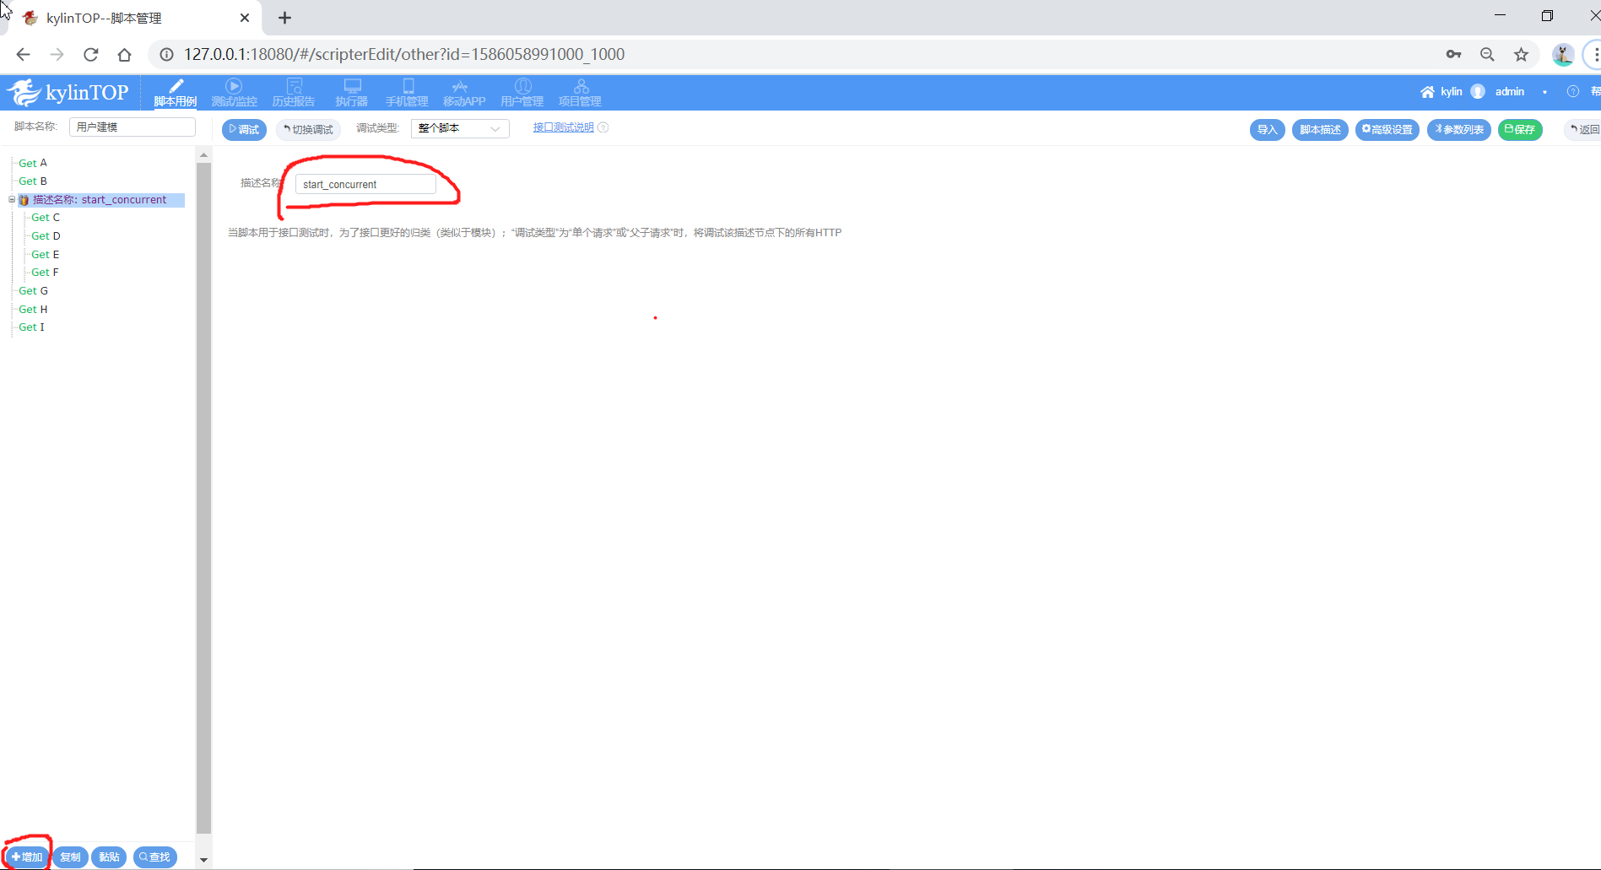Screen dimensions: 1601x870
Task: Click the tree panel vertical scrollbar thumb
Action: pos(203,498)
